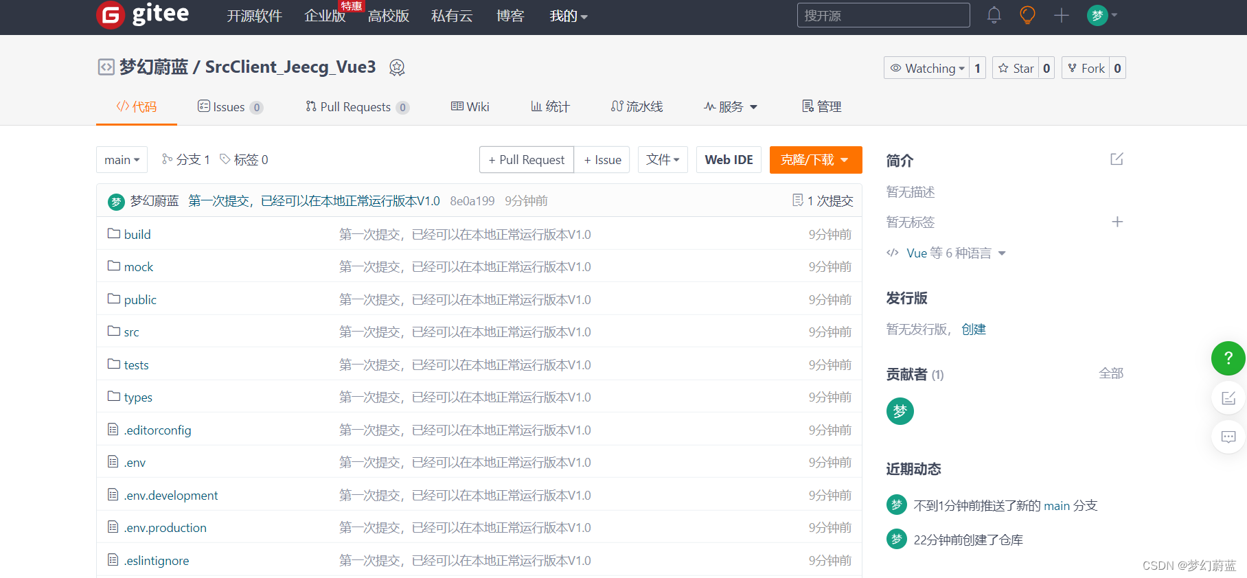Expand the 服务 menu
This screenshot has width=1247, height=578.
(x=730, y=106)
